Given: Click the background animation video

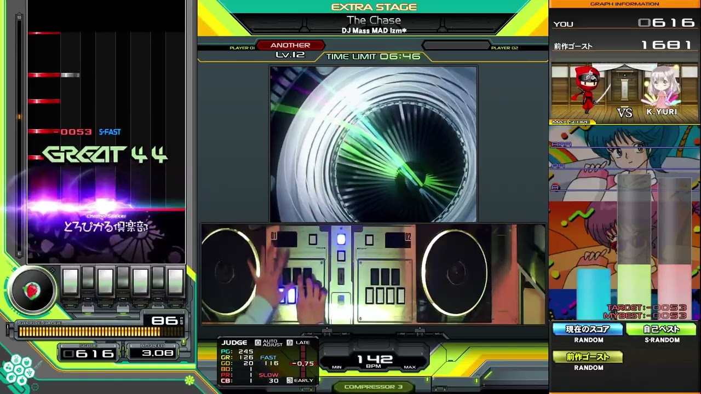Looking at the screenshot, I should tap(373, 144).
